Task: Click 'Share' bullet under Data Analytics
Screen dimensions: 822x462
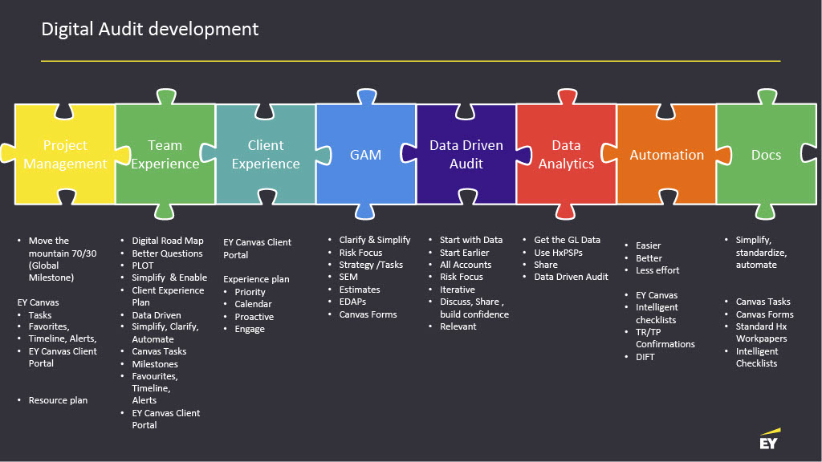Action: (545, 265)
